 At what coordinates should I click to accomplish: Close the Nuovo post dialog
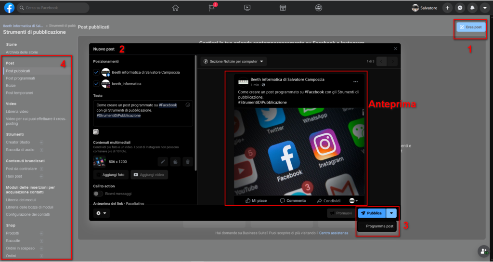click(x=396, y=49)
